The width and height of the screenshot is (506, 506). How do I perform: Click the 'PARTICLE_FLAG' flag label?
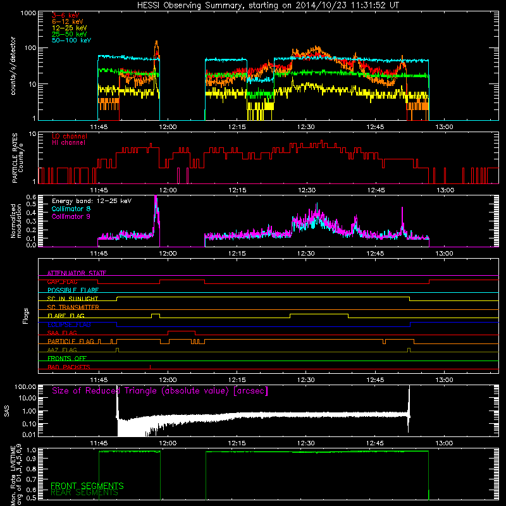[71, 342]
